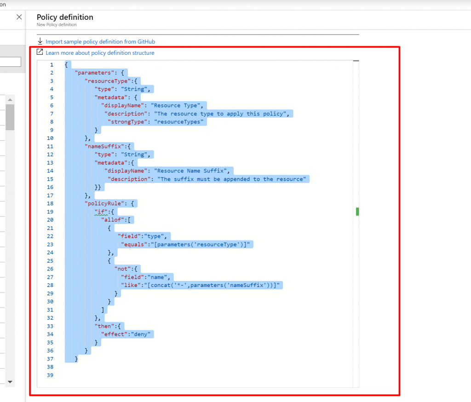The width and height of the screenshot is (471, 402).
Task: Open Import sample policy definition from GitHub
Action: coord(100,41)
